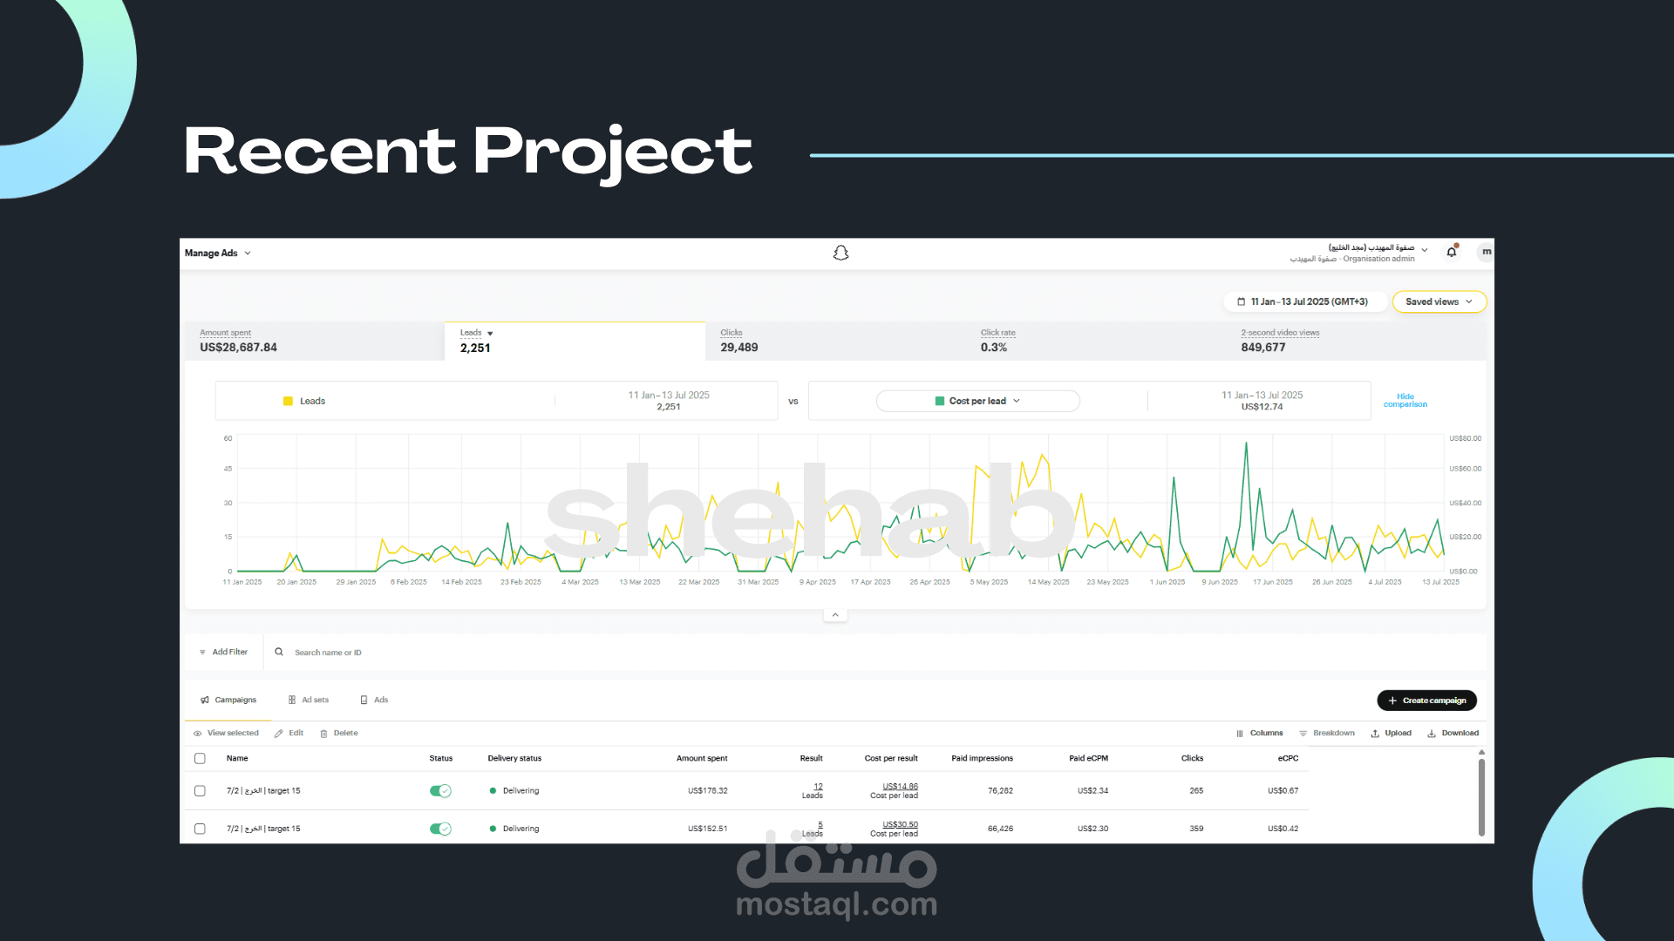Select the Clicks metric card

point(835,341)
